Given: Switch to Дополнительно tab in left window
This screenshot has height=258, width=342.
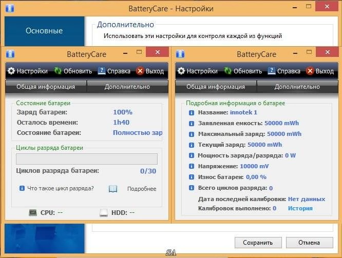Looking at the screenshot, I should [x=127, y=87].
